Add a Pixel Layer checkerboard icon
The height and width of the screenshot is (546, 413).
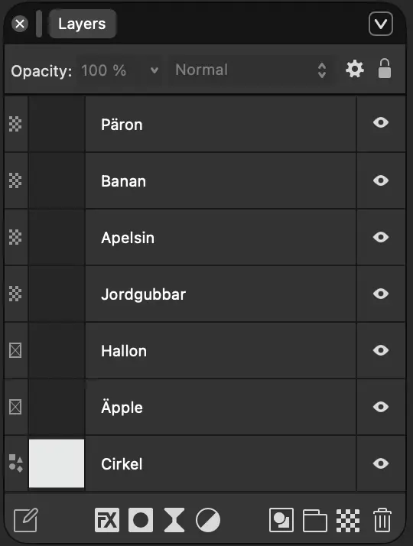click(348, 521)
